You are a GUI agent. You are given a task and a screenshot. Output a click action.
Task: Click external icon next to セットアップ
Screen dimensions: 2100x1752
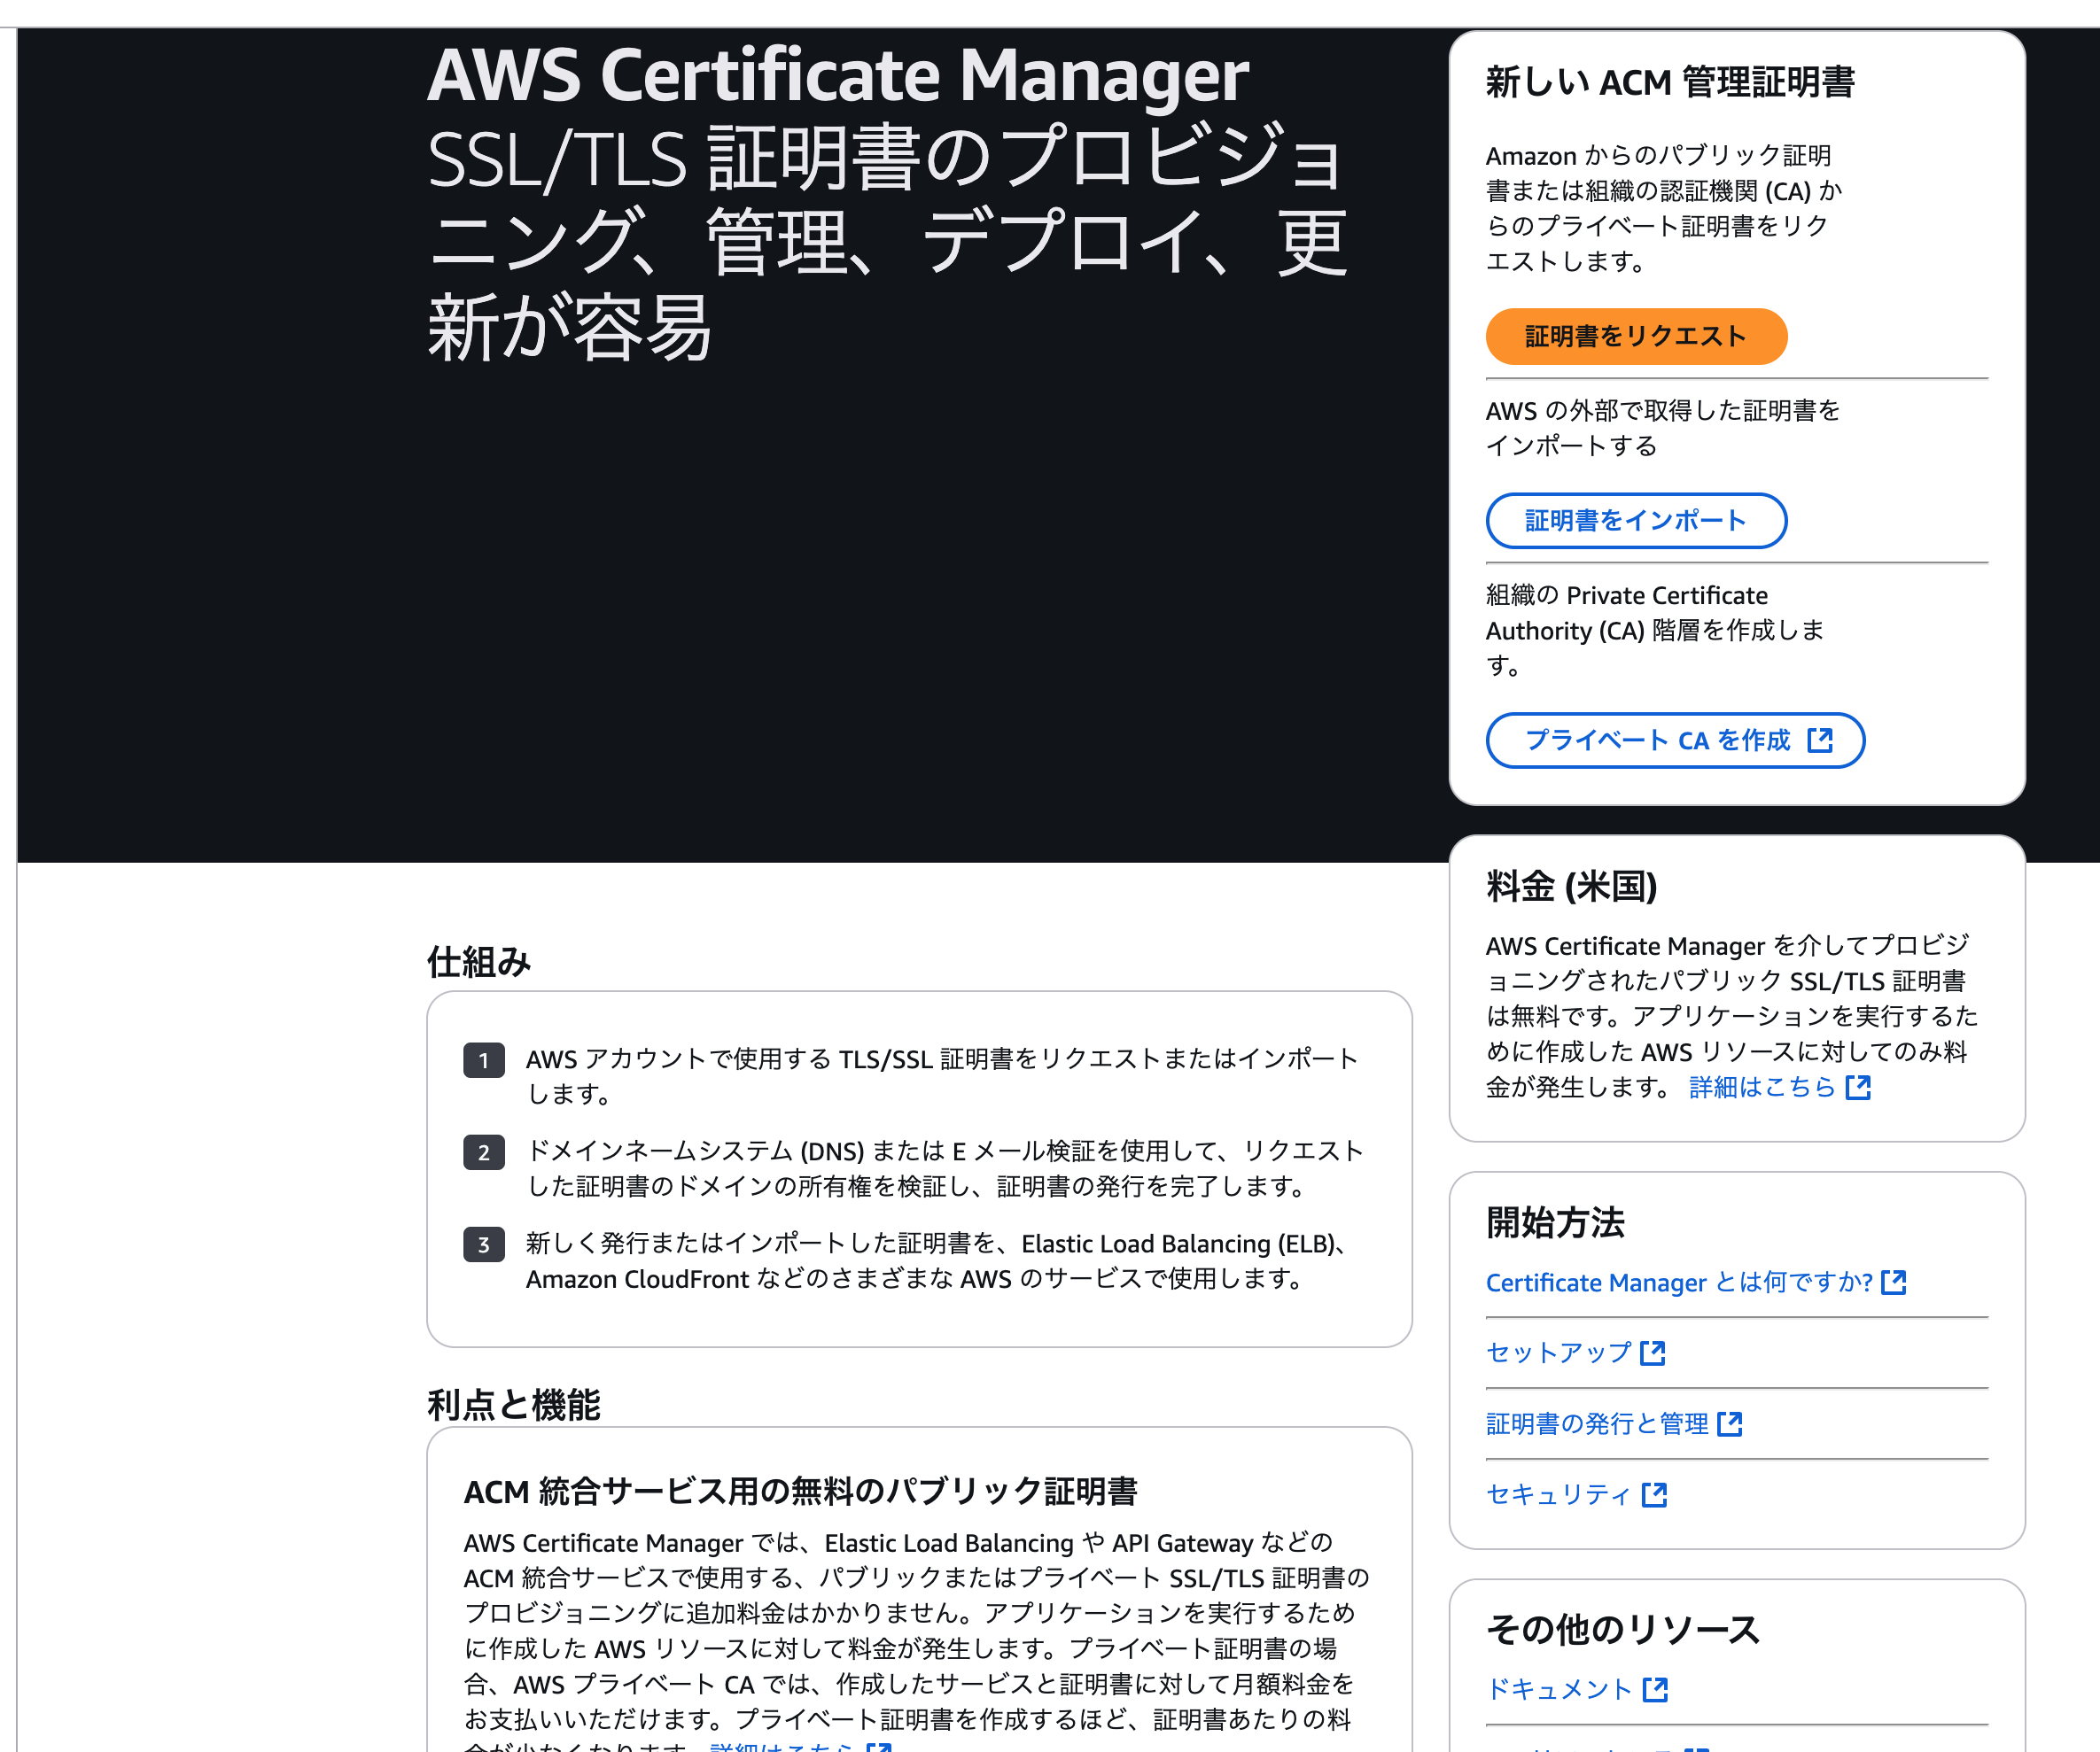click(1653, 1353)
